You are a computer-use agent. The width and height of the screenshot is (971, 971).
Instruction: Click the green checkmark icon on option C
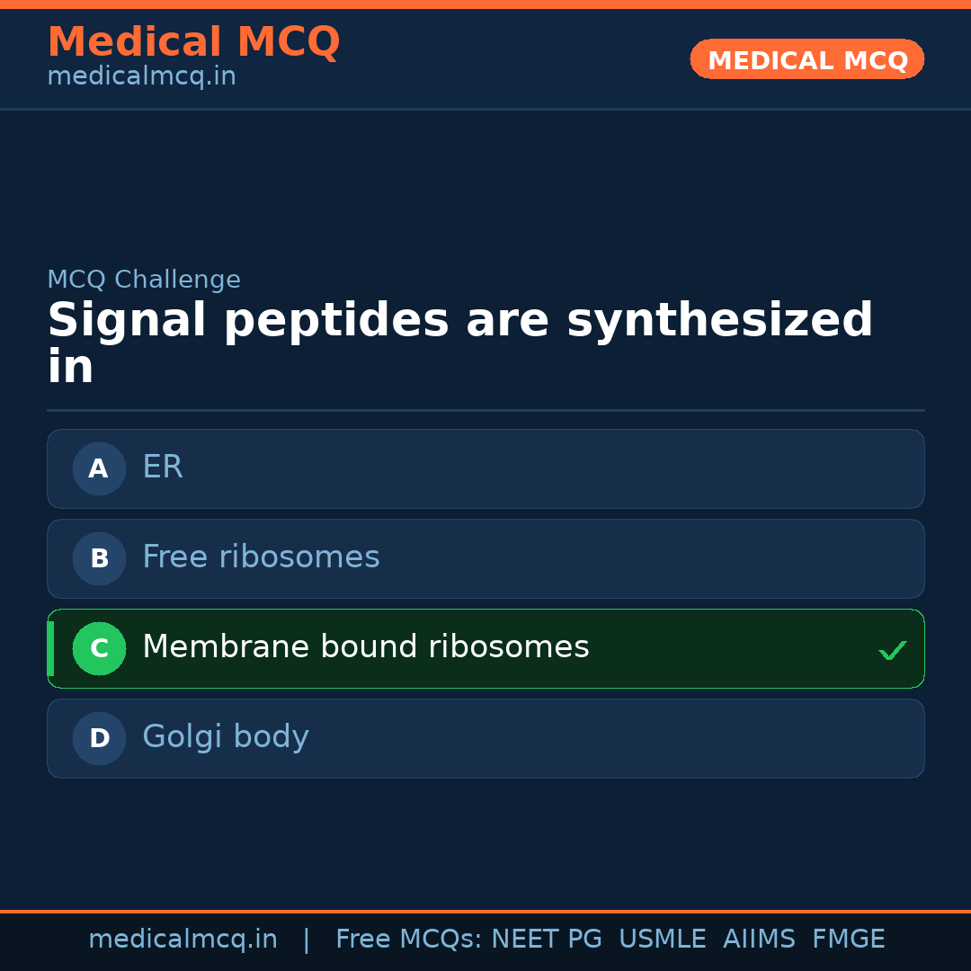892,650
